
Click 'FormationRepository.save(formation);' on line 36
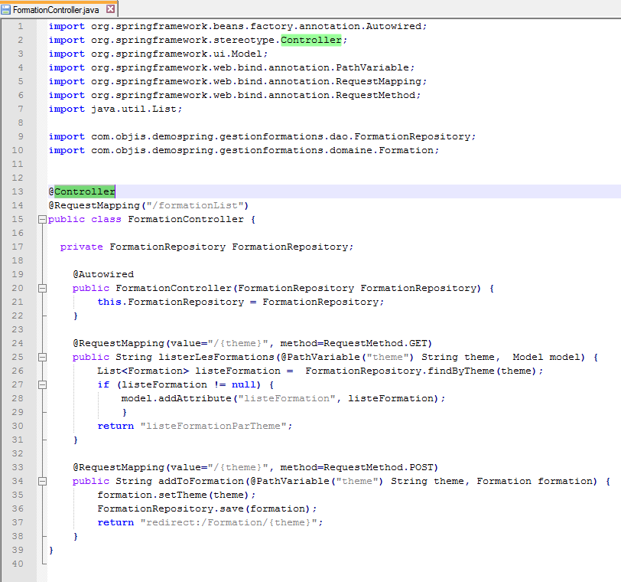pyautogui.click(x=207, y=508)
